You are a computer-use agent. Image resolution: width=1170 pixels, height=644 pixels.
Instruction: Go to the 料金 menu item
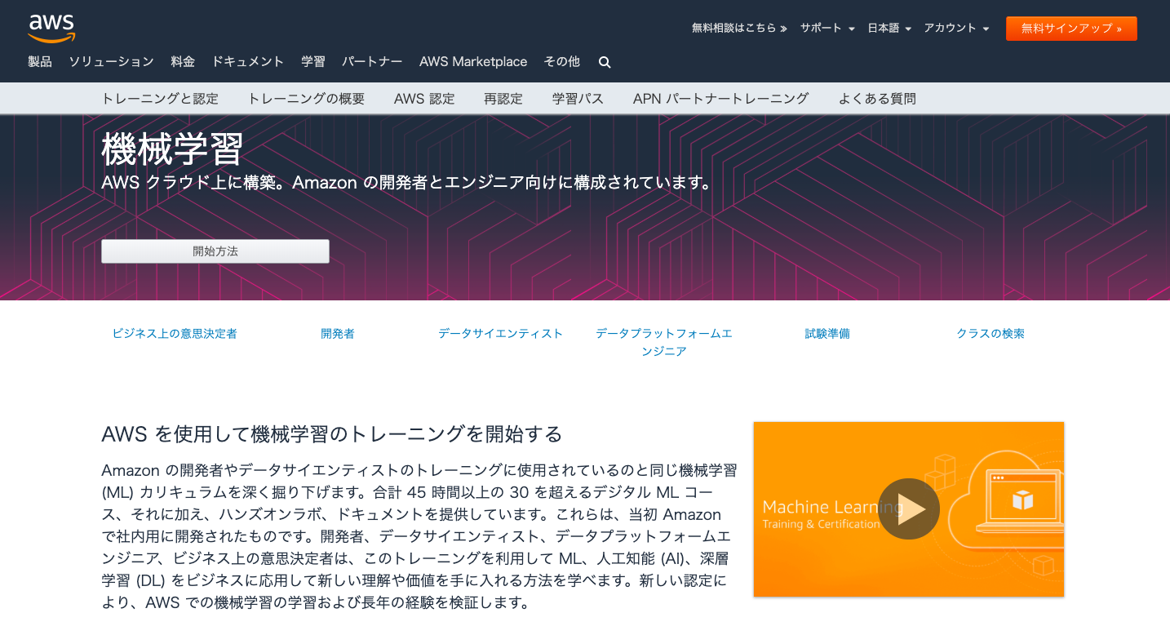click(x=183, y=61)
